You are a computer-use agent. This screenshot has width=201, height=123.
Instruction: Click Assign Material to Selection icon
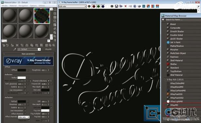click(12, 45)
